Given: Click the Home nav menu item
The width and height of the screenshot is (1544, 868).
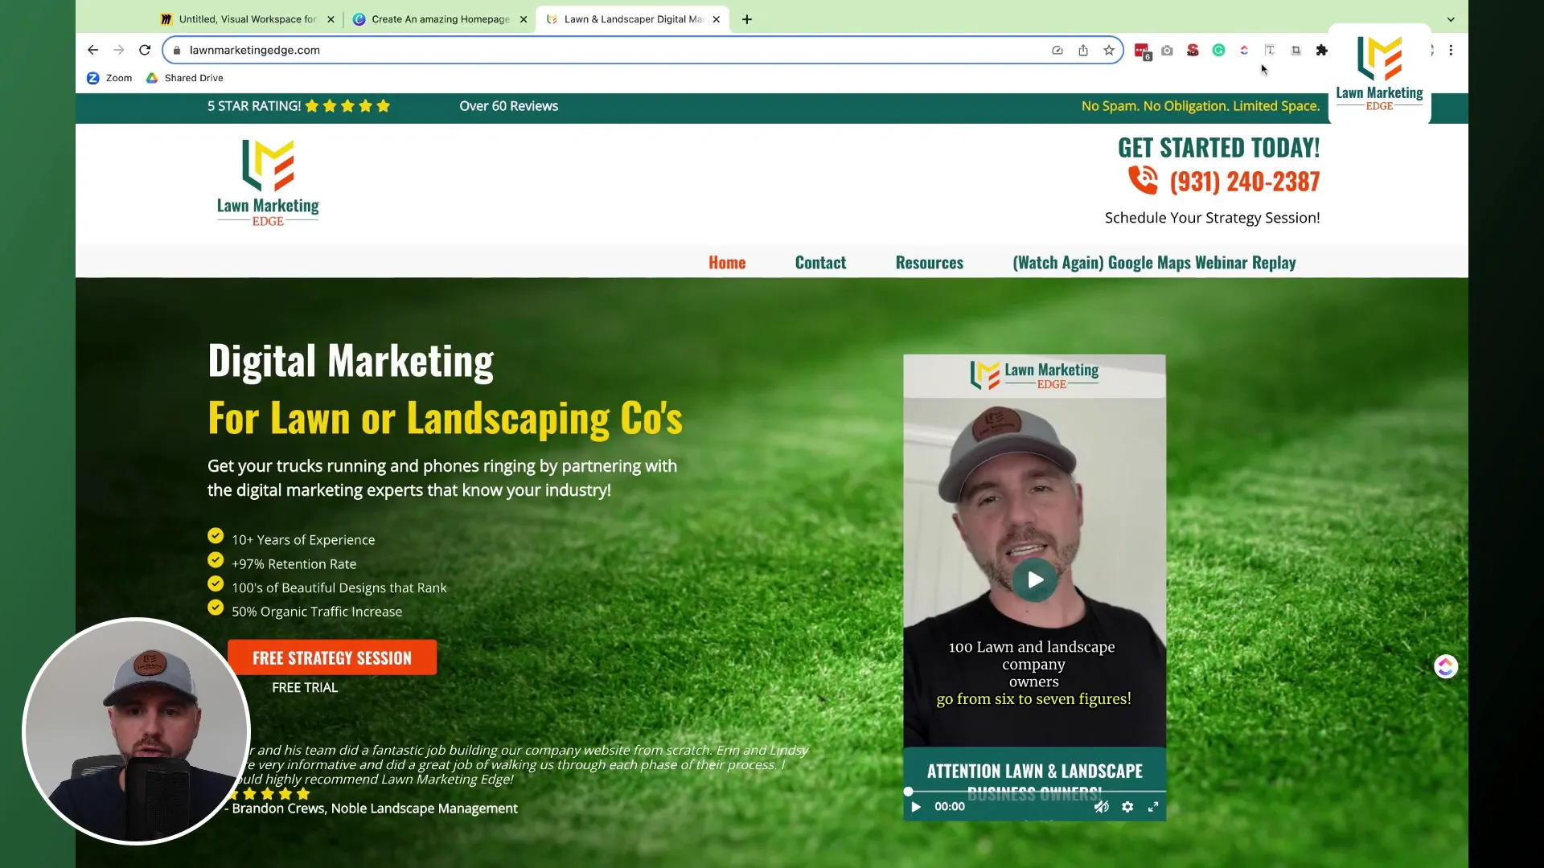Looking at the screenshot, I should pyautogui.click(x=727, y=263).
